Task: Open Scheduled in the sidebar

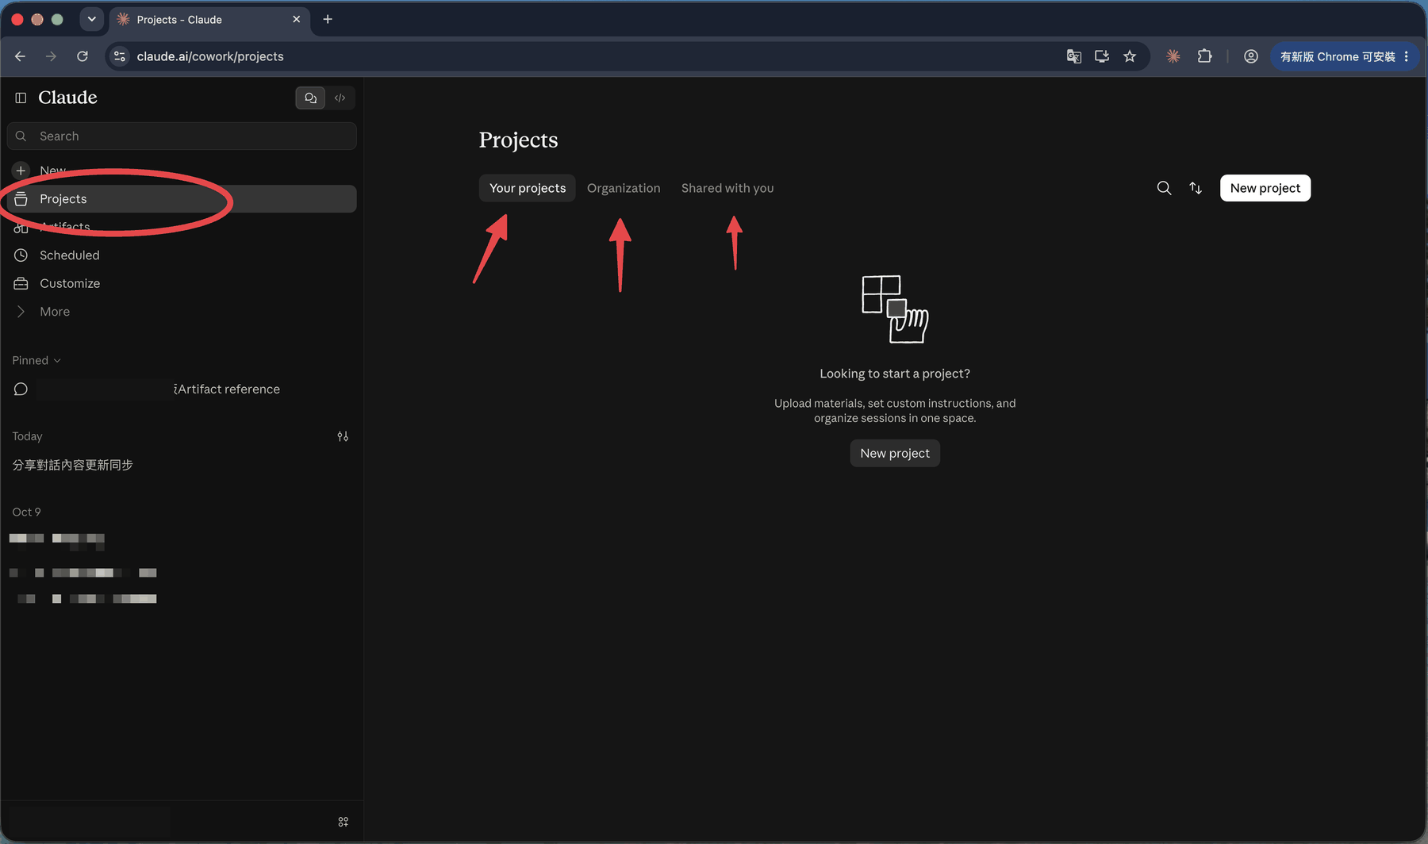Action: 182,255
